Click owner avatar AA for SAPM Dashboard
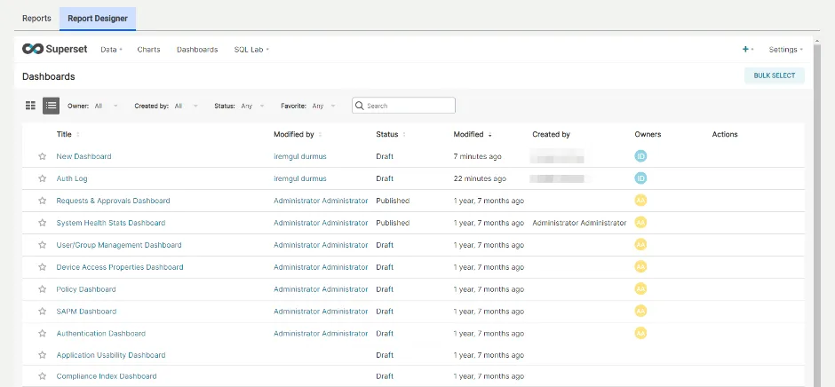 point(640,311)
